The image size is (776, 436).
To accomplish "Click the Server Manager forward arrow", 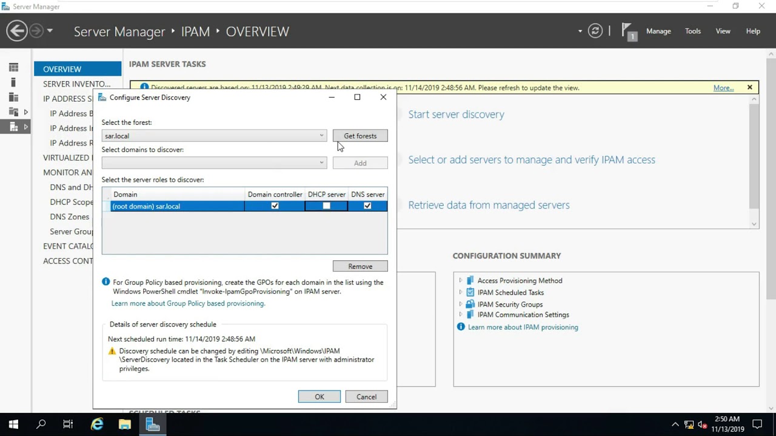I will pyautogui.click(x=36, y=31).
